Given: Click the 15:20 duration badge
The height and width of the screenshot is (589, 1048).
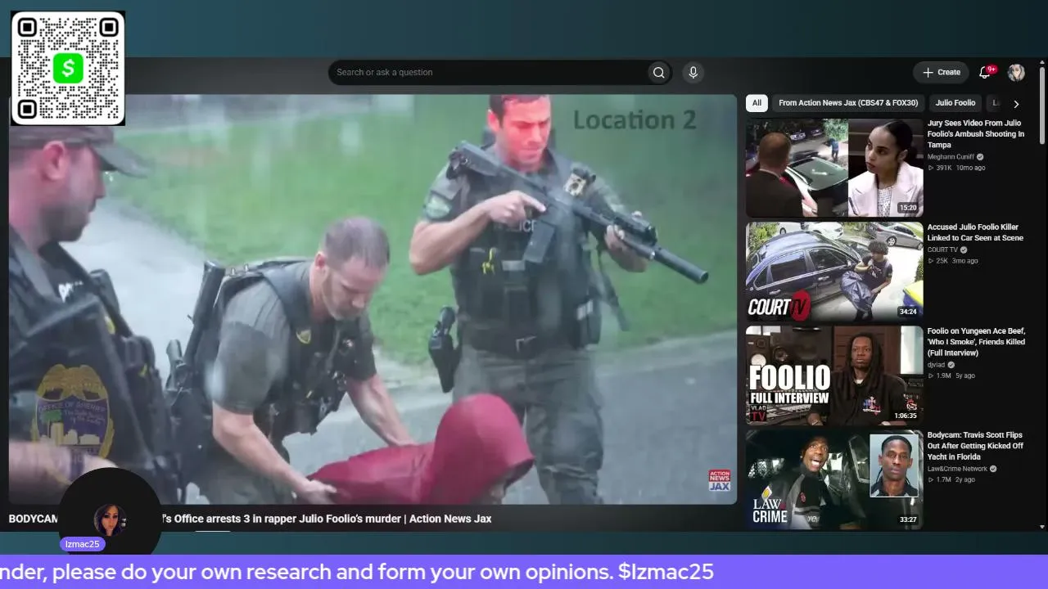Looking at the screenshot, I should click(x=908, y=208).
